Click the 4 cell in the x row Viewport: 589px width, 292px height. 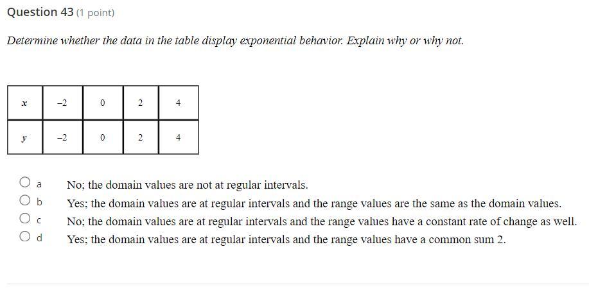coord(179,103)
